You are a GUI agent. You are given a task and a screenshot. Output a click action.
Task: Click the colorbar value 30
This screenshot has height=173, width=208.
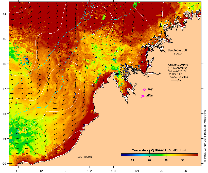(183, 160)
